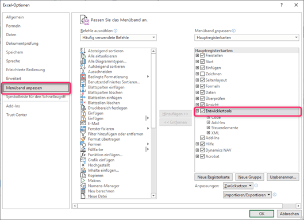This screenshot has height=220, width=304.
Task: Click the Füllfarbe paint bucket icon
Action: 83,149
